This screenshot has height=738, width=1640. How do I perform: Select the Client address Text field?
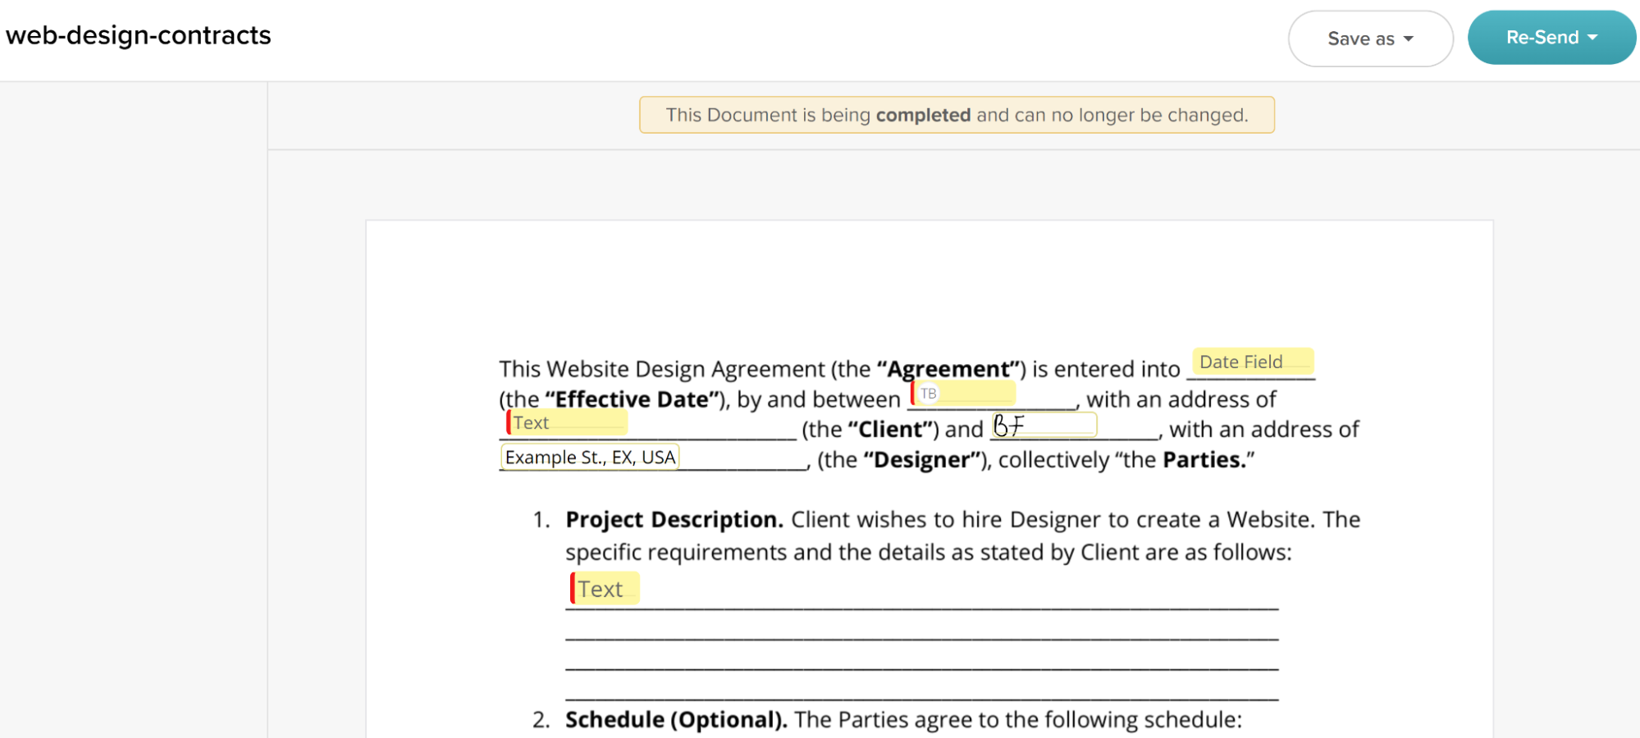[566, 421]
